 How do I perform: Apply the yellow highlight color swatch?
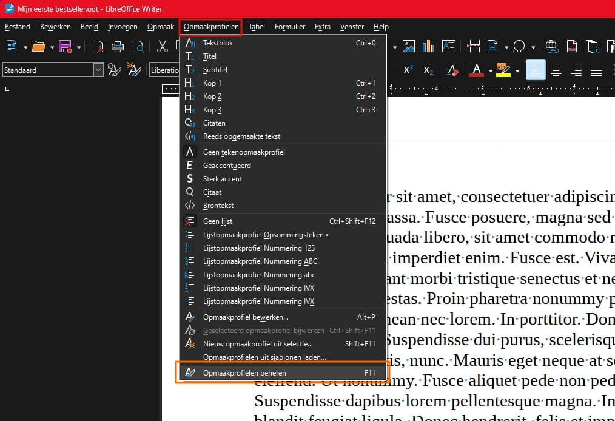(x=503, y=70)
